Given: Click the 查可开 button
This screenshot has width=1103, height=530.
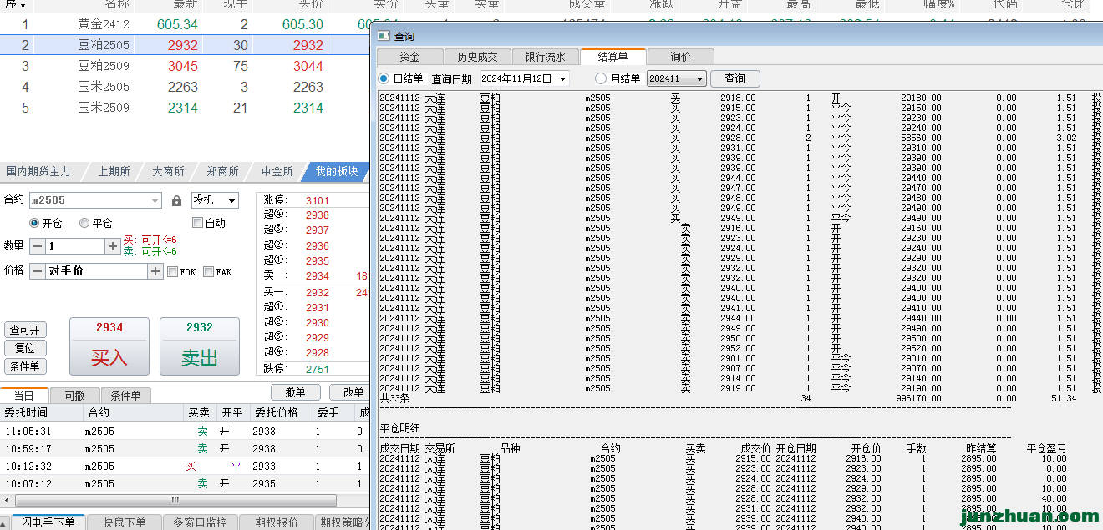Looking at the screenshot, I should 25,330.
